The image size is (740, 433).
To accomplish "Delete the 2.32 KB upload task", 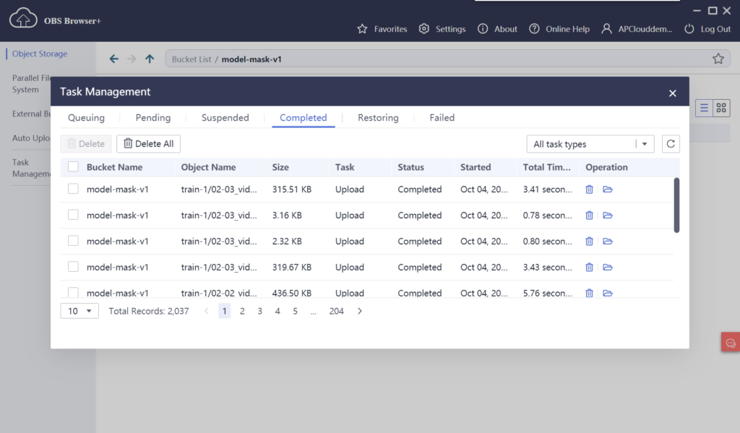I will [589, 241].
